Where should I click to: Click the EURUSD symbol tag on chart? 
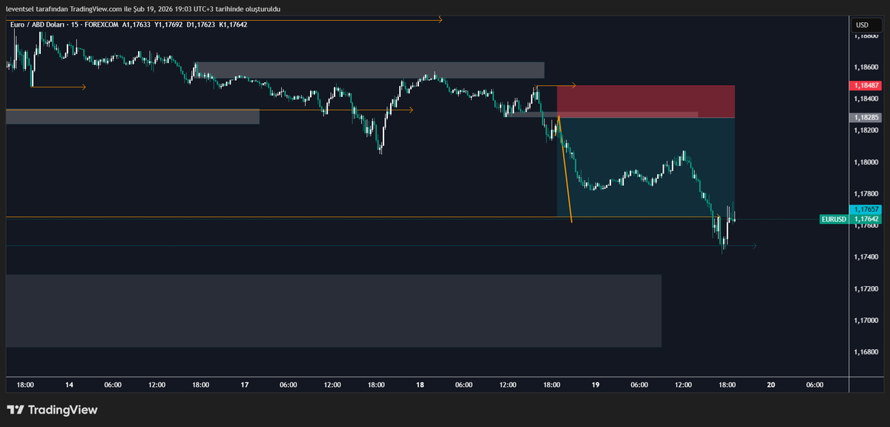click(x=834, y=219)
